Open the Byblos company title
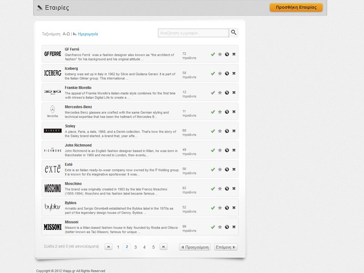The width and height of the screenshot is (364, 273). point(71,203)
